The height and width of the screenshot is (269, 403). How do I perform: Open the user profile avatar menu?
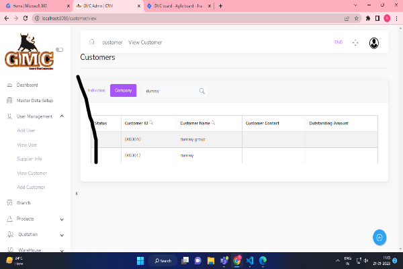coord(374,43)
